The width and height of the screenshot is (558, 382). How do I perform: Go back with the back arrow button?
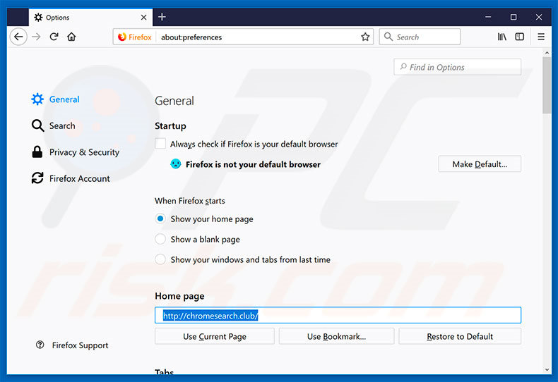(18, 37)
